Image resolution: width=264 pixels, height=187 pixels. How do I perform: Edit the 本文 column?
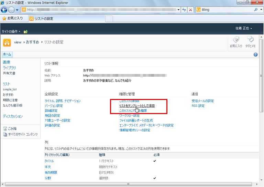coord(48,167)
